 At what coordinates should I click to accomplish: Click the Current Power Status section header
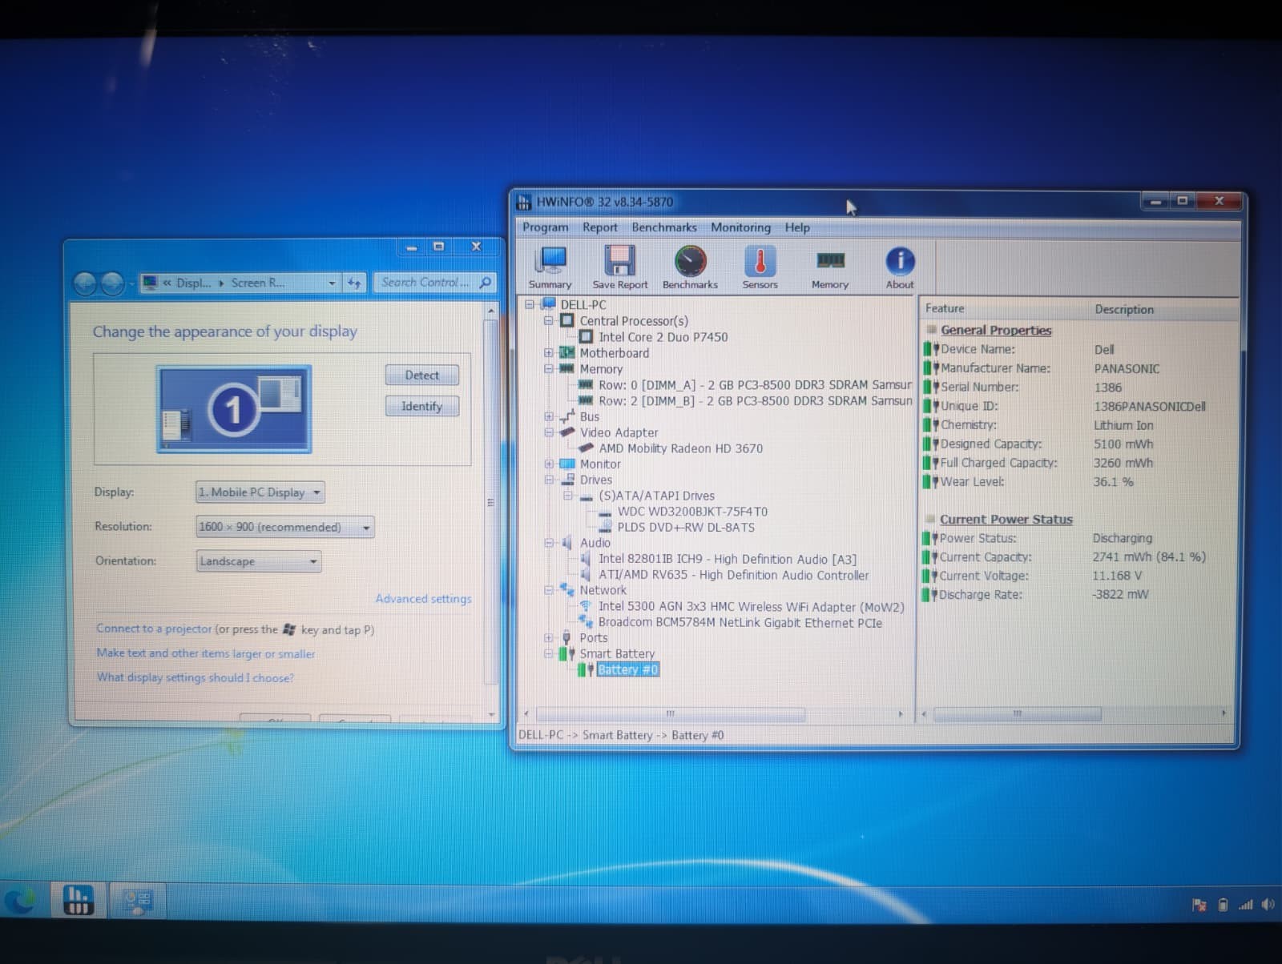[1006, 519]
